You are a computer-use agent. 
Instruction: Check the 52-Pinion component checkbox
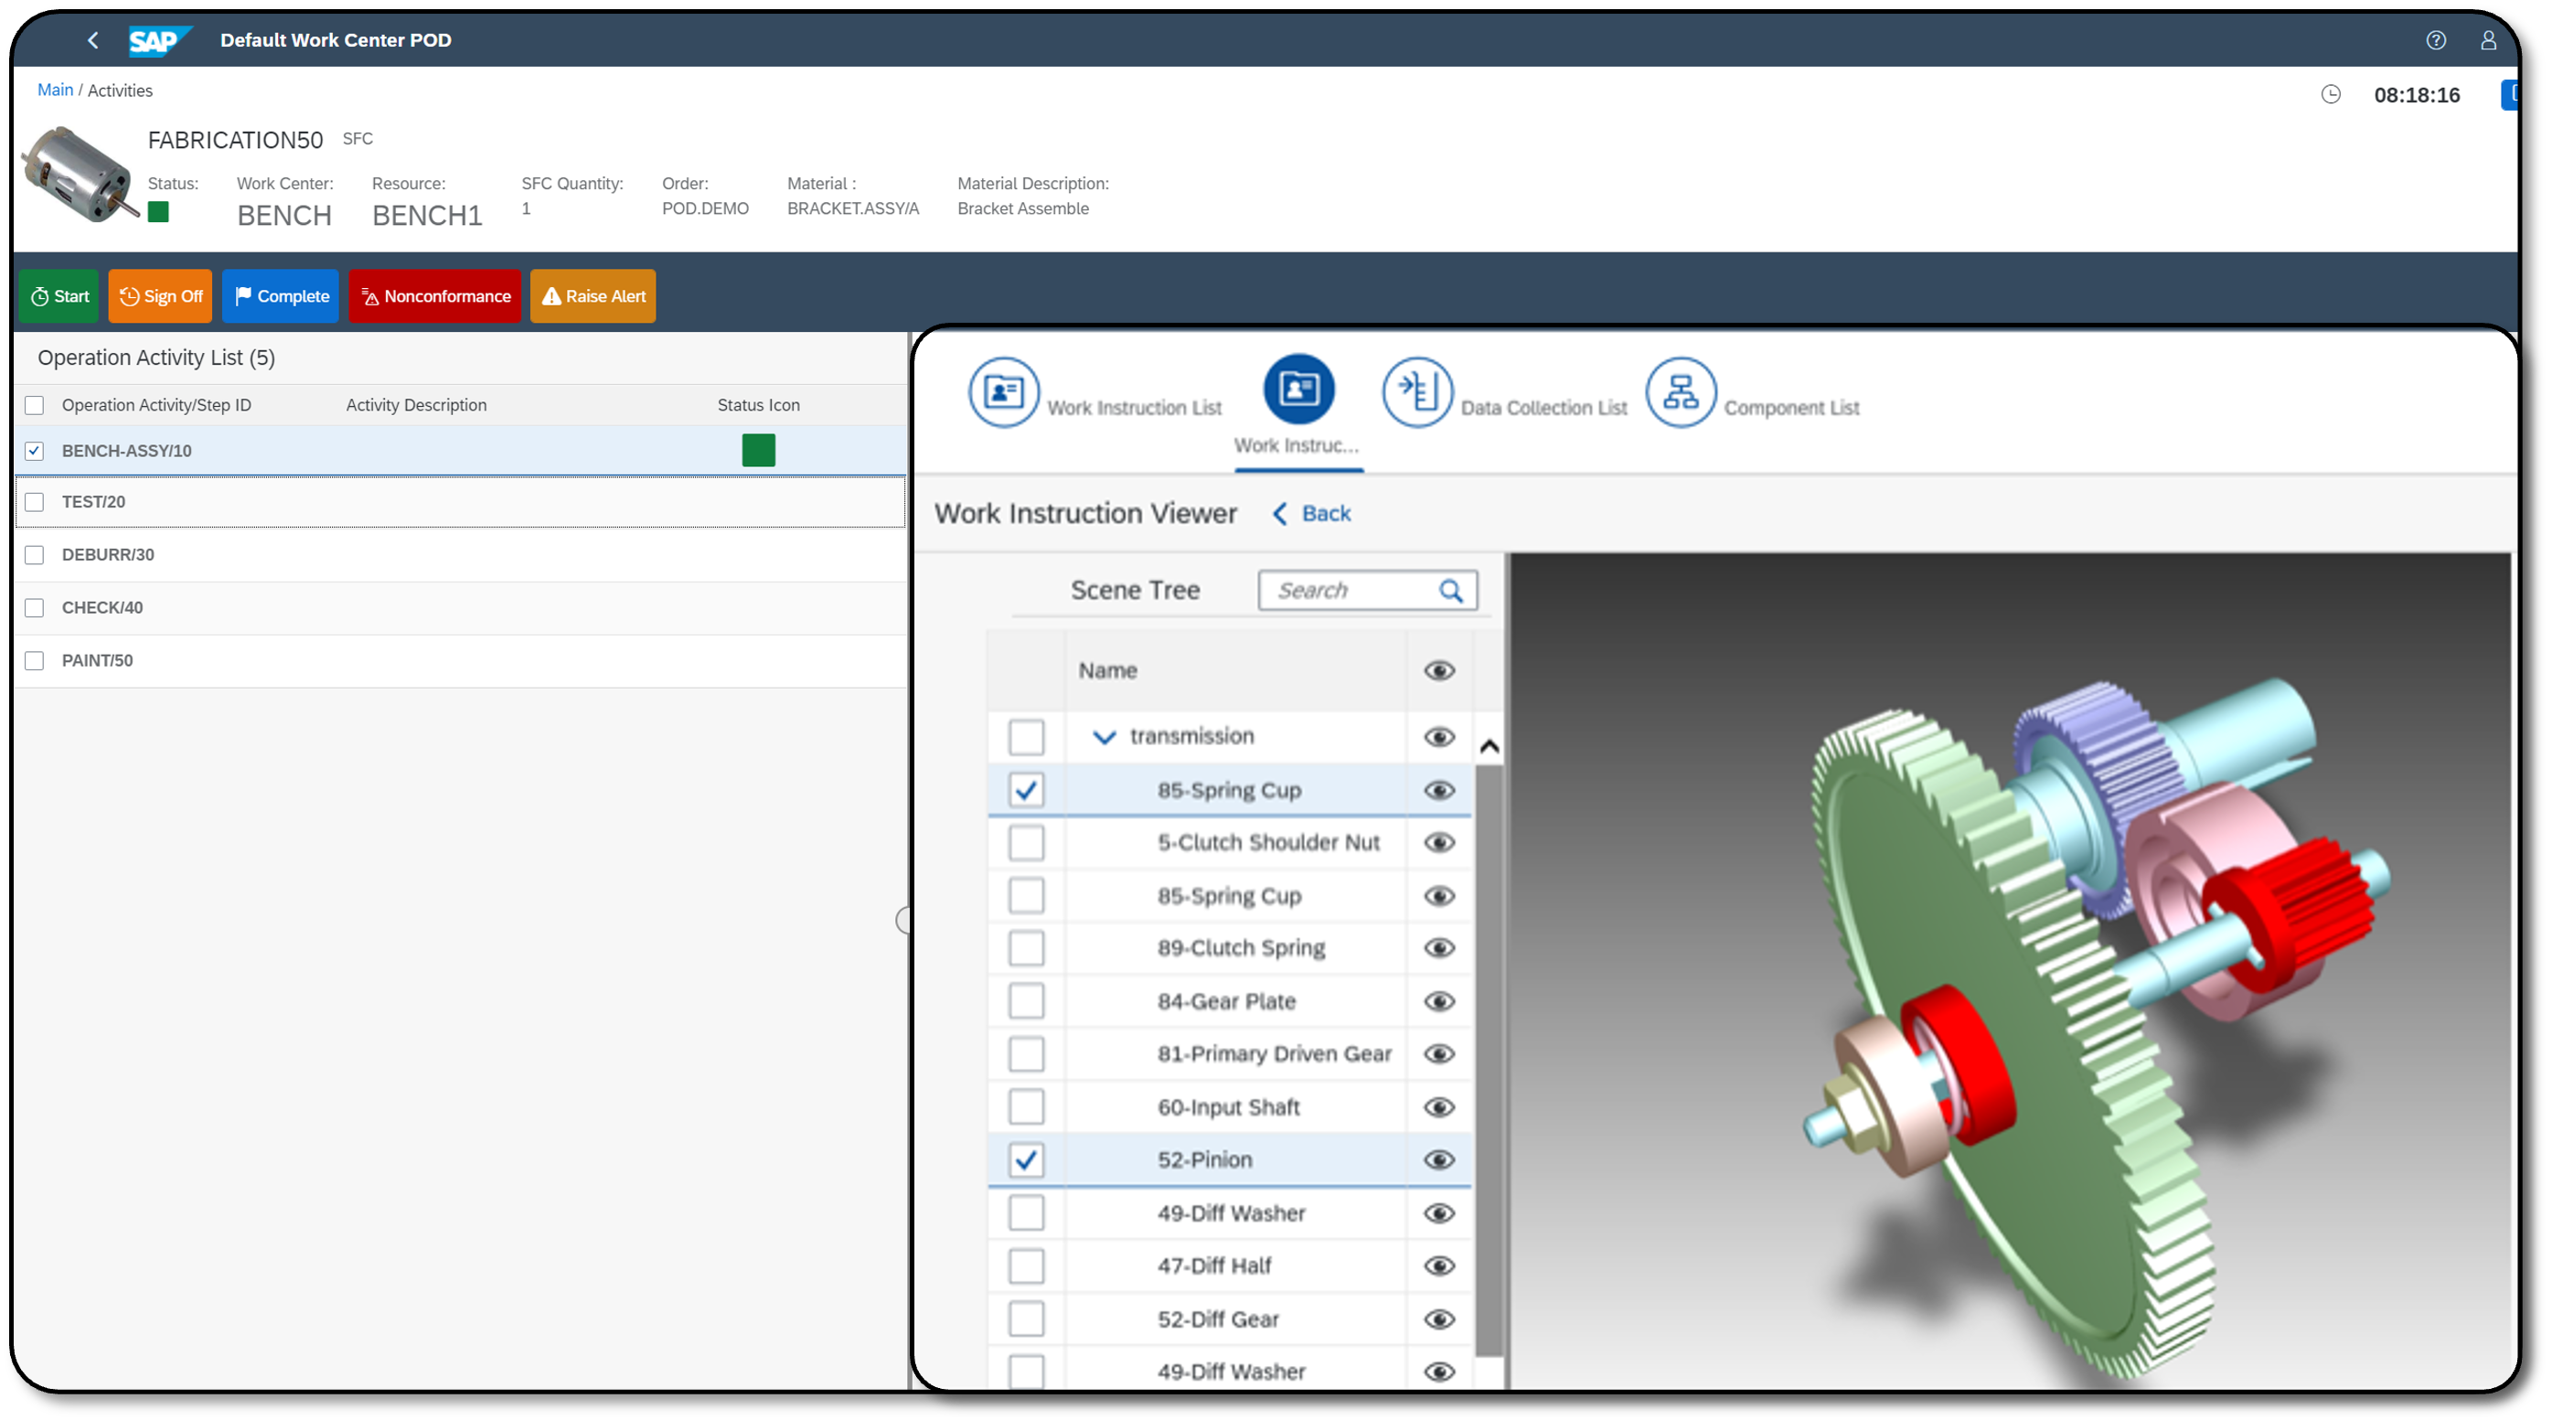[x=1022, y=1159]
